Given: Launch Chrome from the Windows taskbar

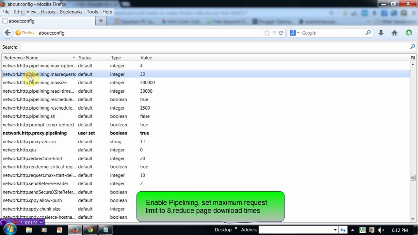Looking at the screenshot, I should tap(90, 230).
